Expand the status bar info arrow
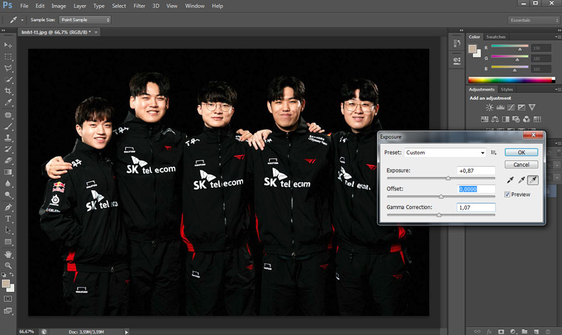 127,332
